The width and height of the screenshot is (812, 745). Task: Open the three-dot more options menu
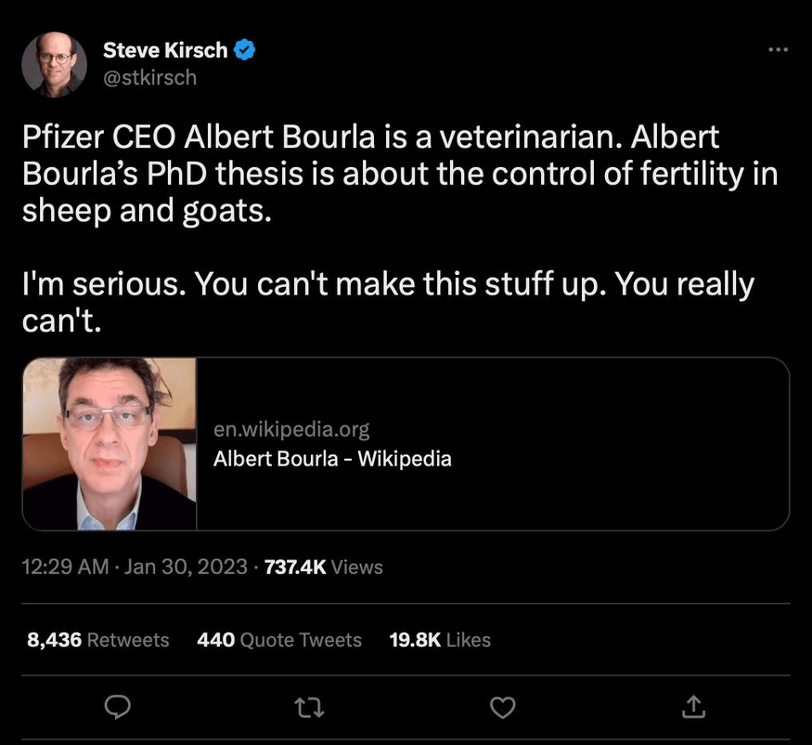778,49
